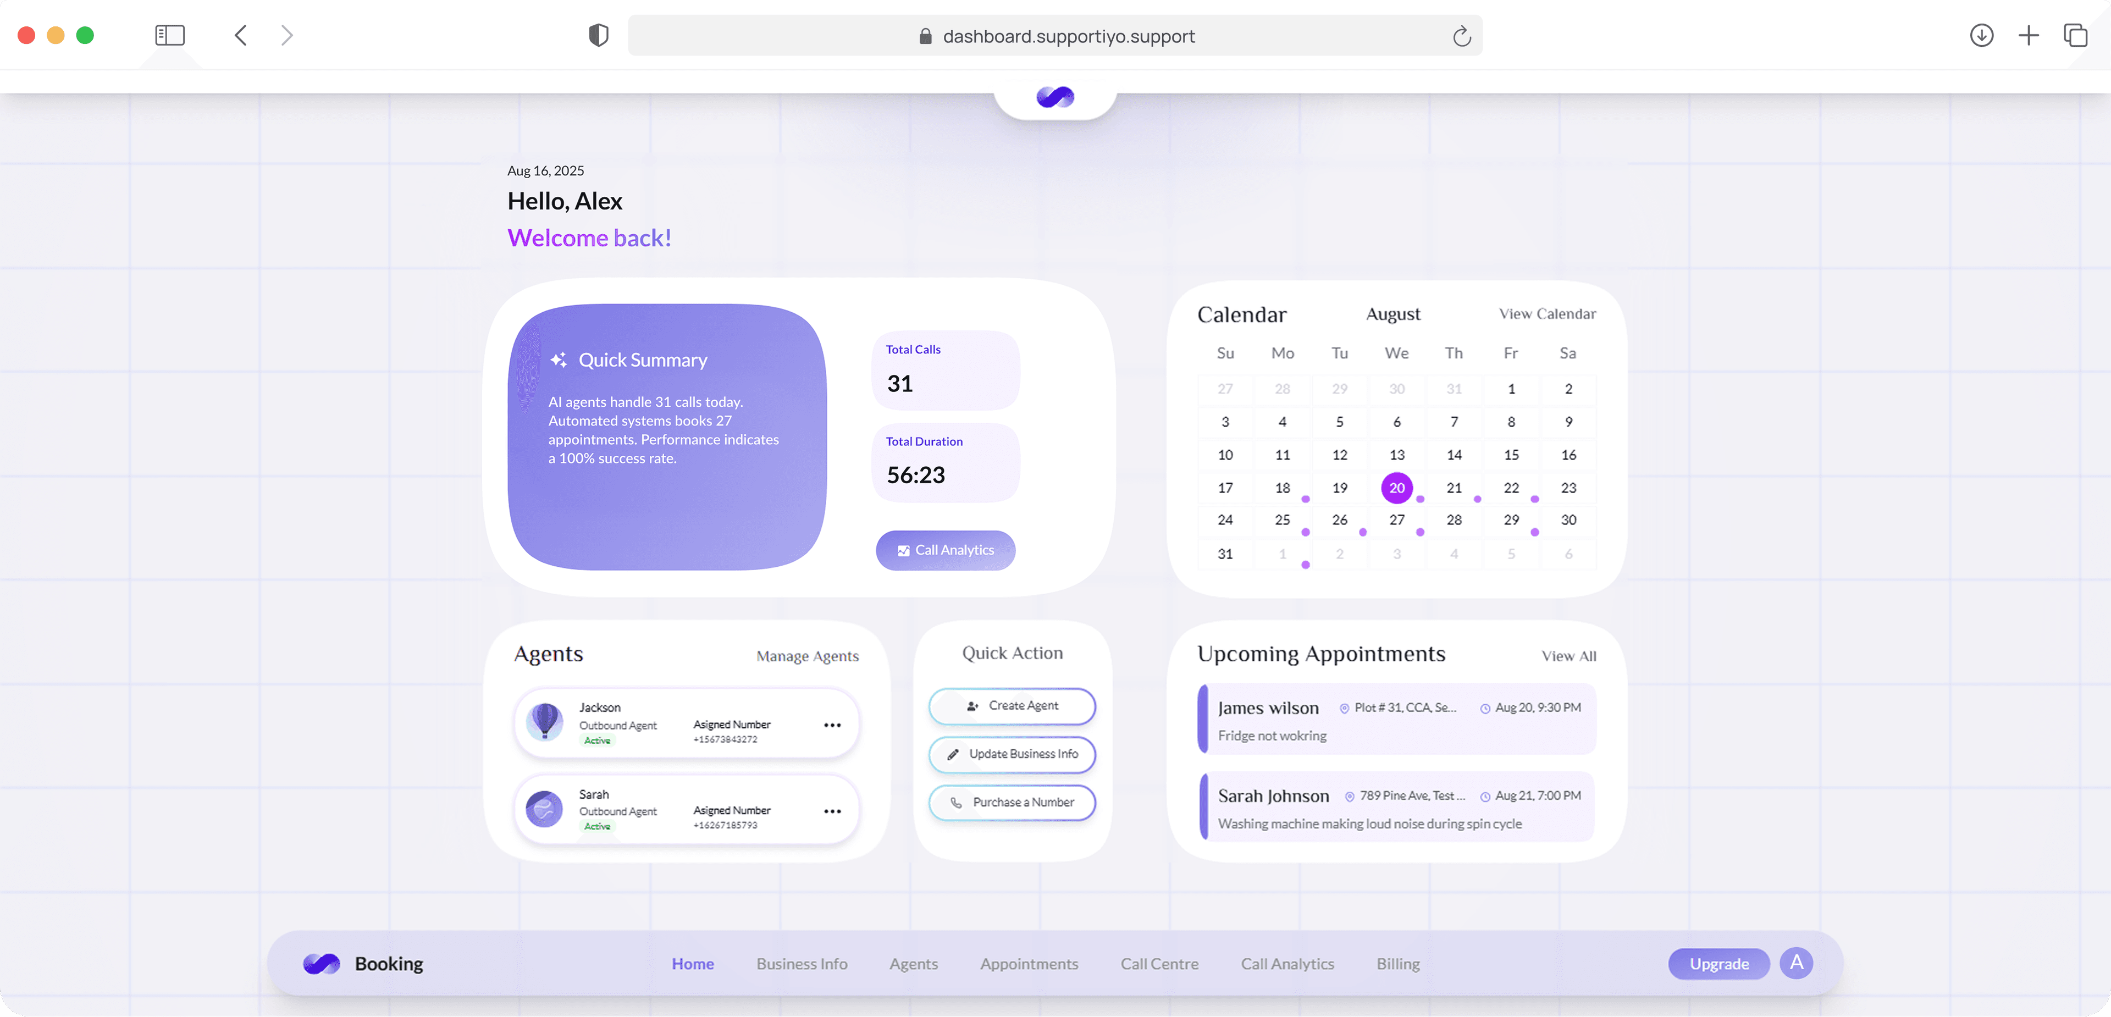The width and height of the screenshot is (2111, 1017).
Task: Go forward with browser forward arrow
Action: [x=286, y=35]
